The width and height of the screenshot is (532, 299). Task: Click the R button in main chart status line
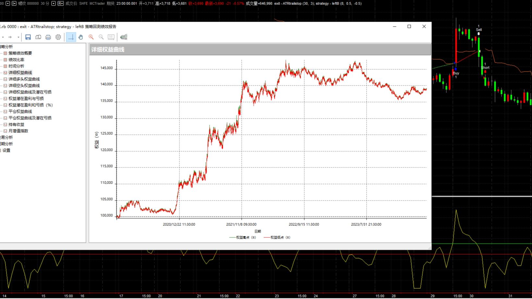point(60,4)
